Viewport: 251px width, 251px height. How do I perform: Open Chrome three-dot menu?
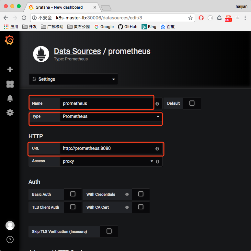(x=245, y=18)
